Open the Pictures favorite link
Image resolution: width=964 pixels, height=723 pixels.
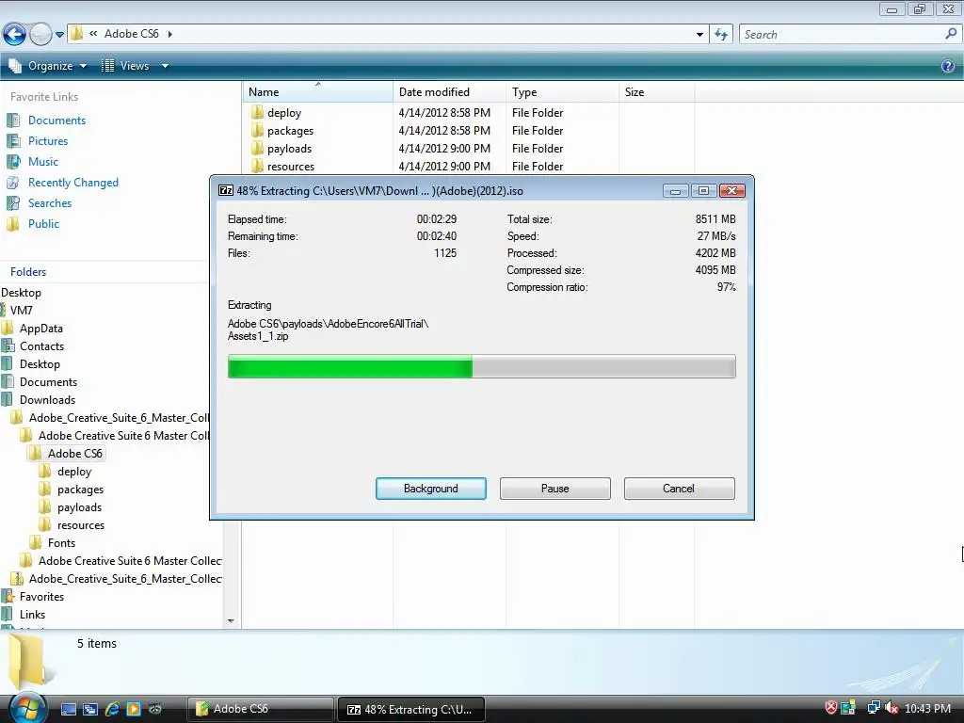tap(48, 141)
